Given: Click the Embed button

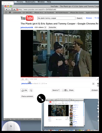Looking at the screenshot, I should click(x=95, y=90).
